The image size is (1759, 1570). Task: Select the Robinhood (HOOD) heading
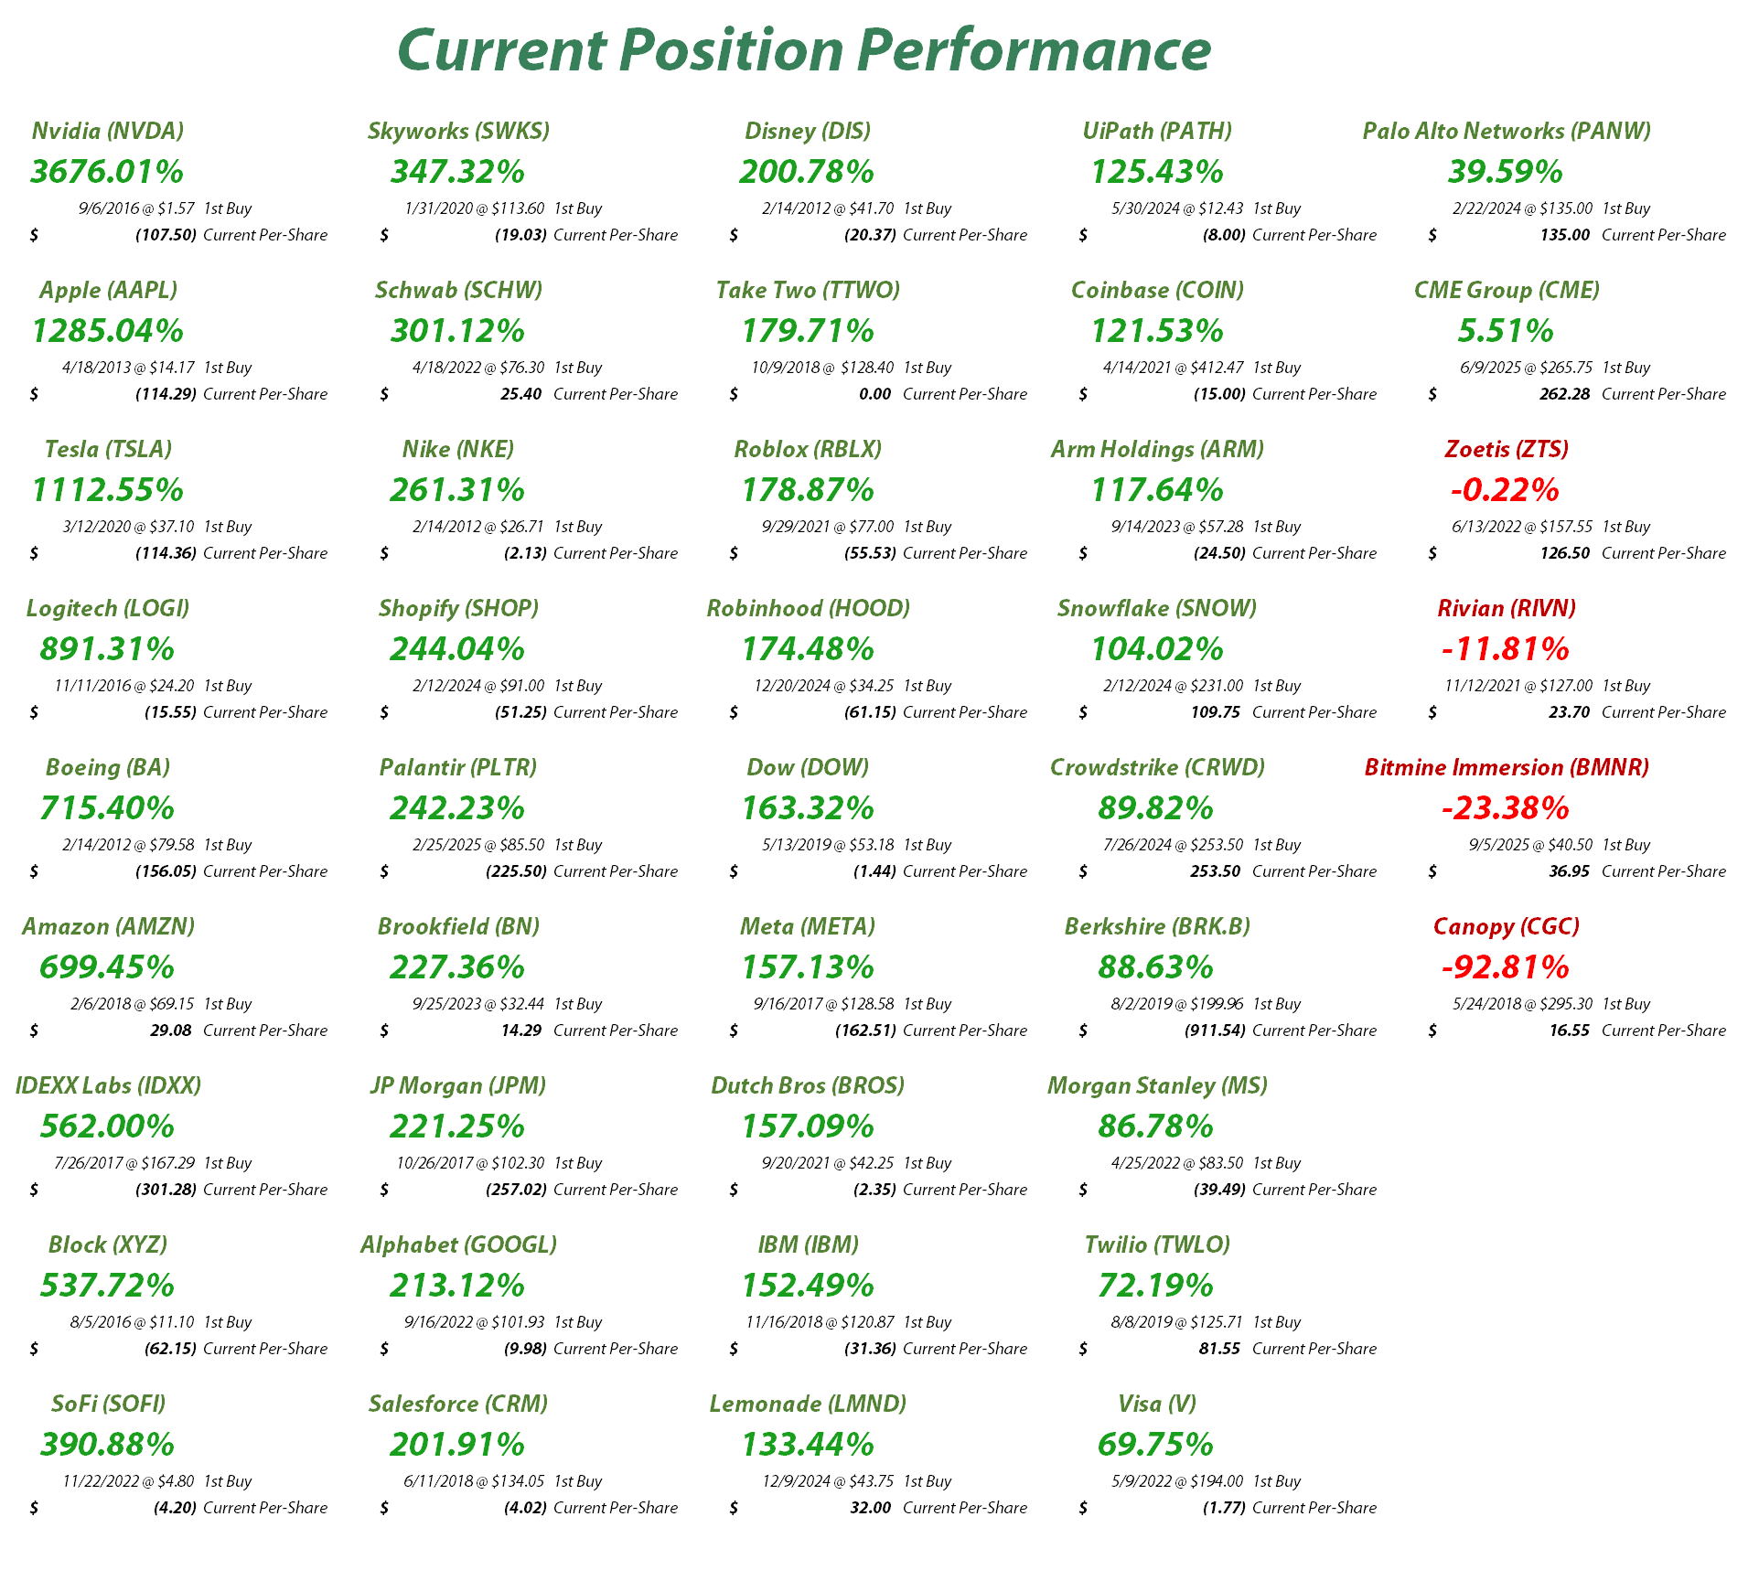(808, 608)
